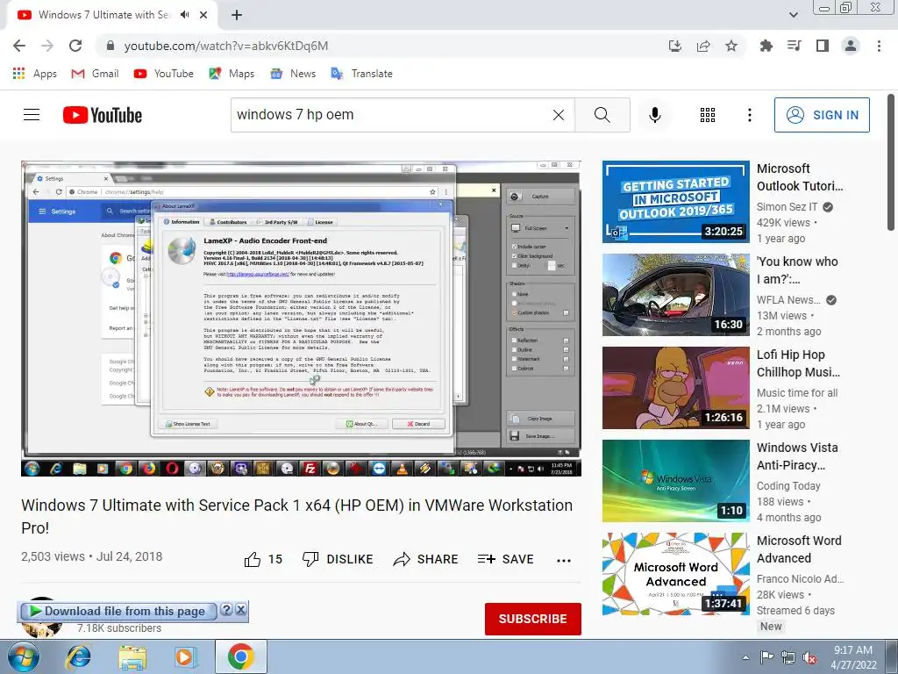Open the Chrome profile avatar

[x=851, y=46]
